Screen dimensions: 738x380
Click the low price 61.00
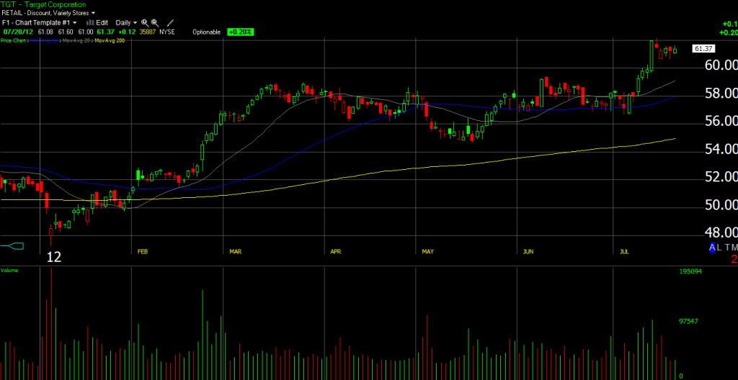86,32
